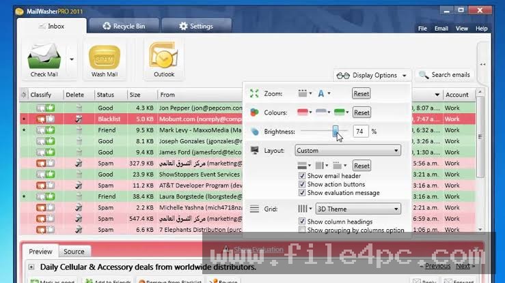Reset the Layout setting

tap(361, 166)
